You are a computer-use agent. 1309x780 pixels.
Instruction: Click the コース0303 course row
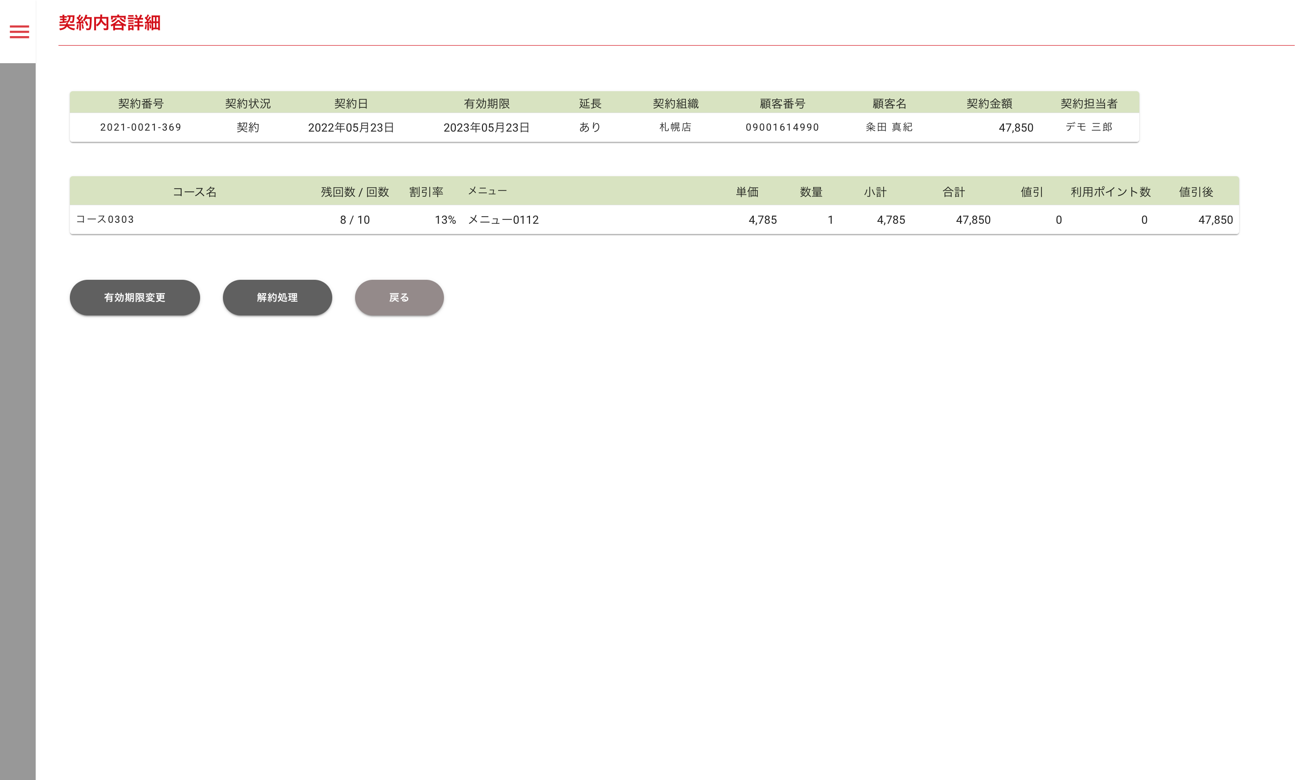pos(105,220)
